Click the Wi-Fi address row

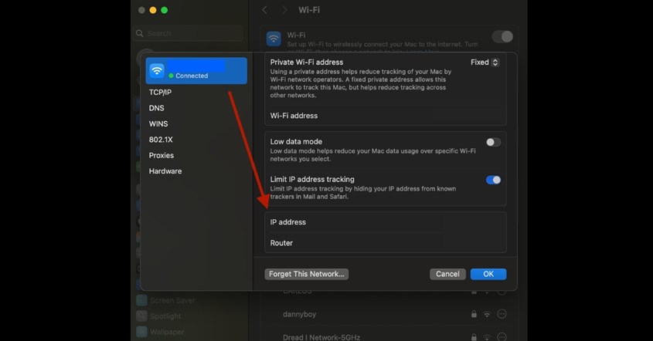point(386,116)
